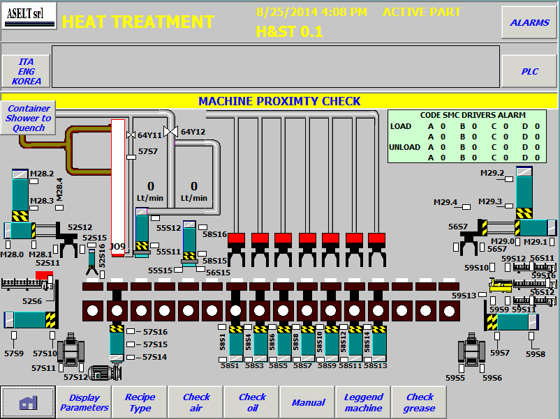Open Check grease page
The height and width of the screenshot is (419, 560).
pos(419,402)
